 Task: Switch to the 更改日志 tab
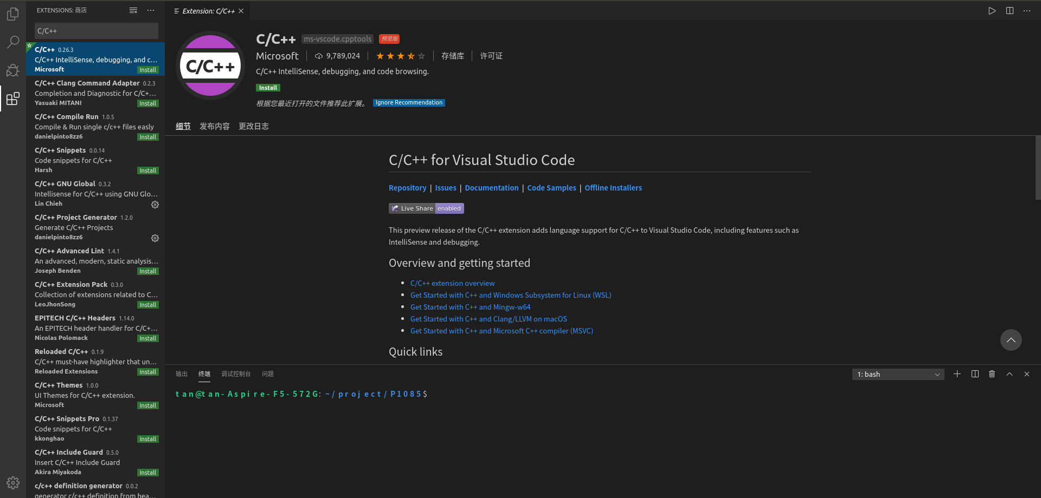tap(253, 126)
